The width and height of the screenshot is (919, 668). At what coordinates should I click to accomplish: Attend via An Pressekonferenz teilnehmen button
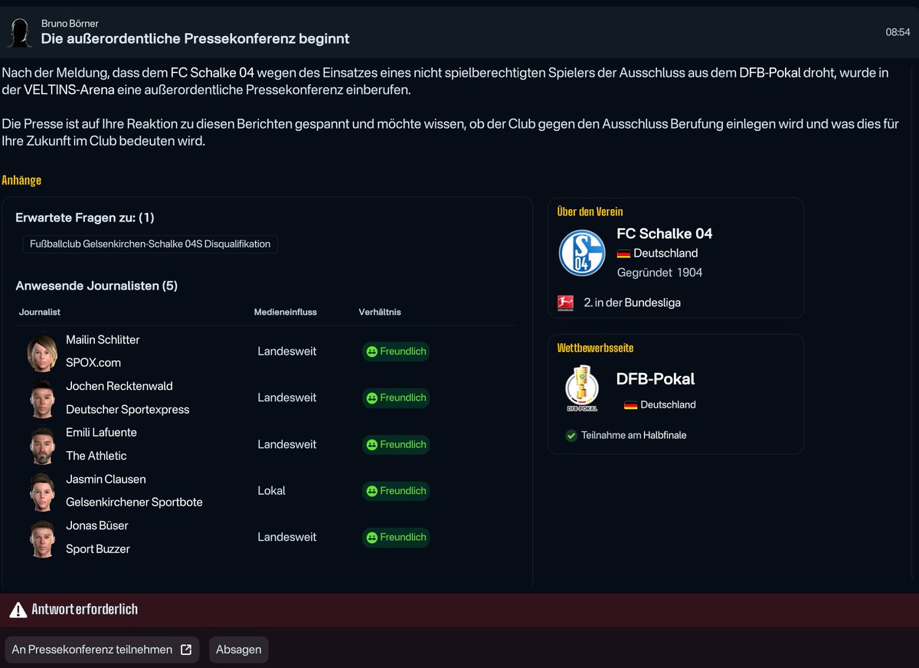(x=102, y=650)
